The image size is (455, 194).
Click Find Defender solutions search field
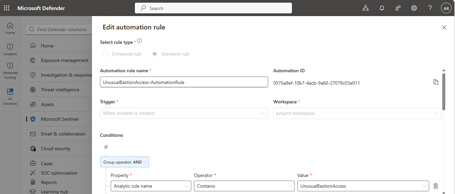[59, 29]
